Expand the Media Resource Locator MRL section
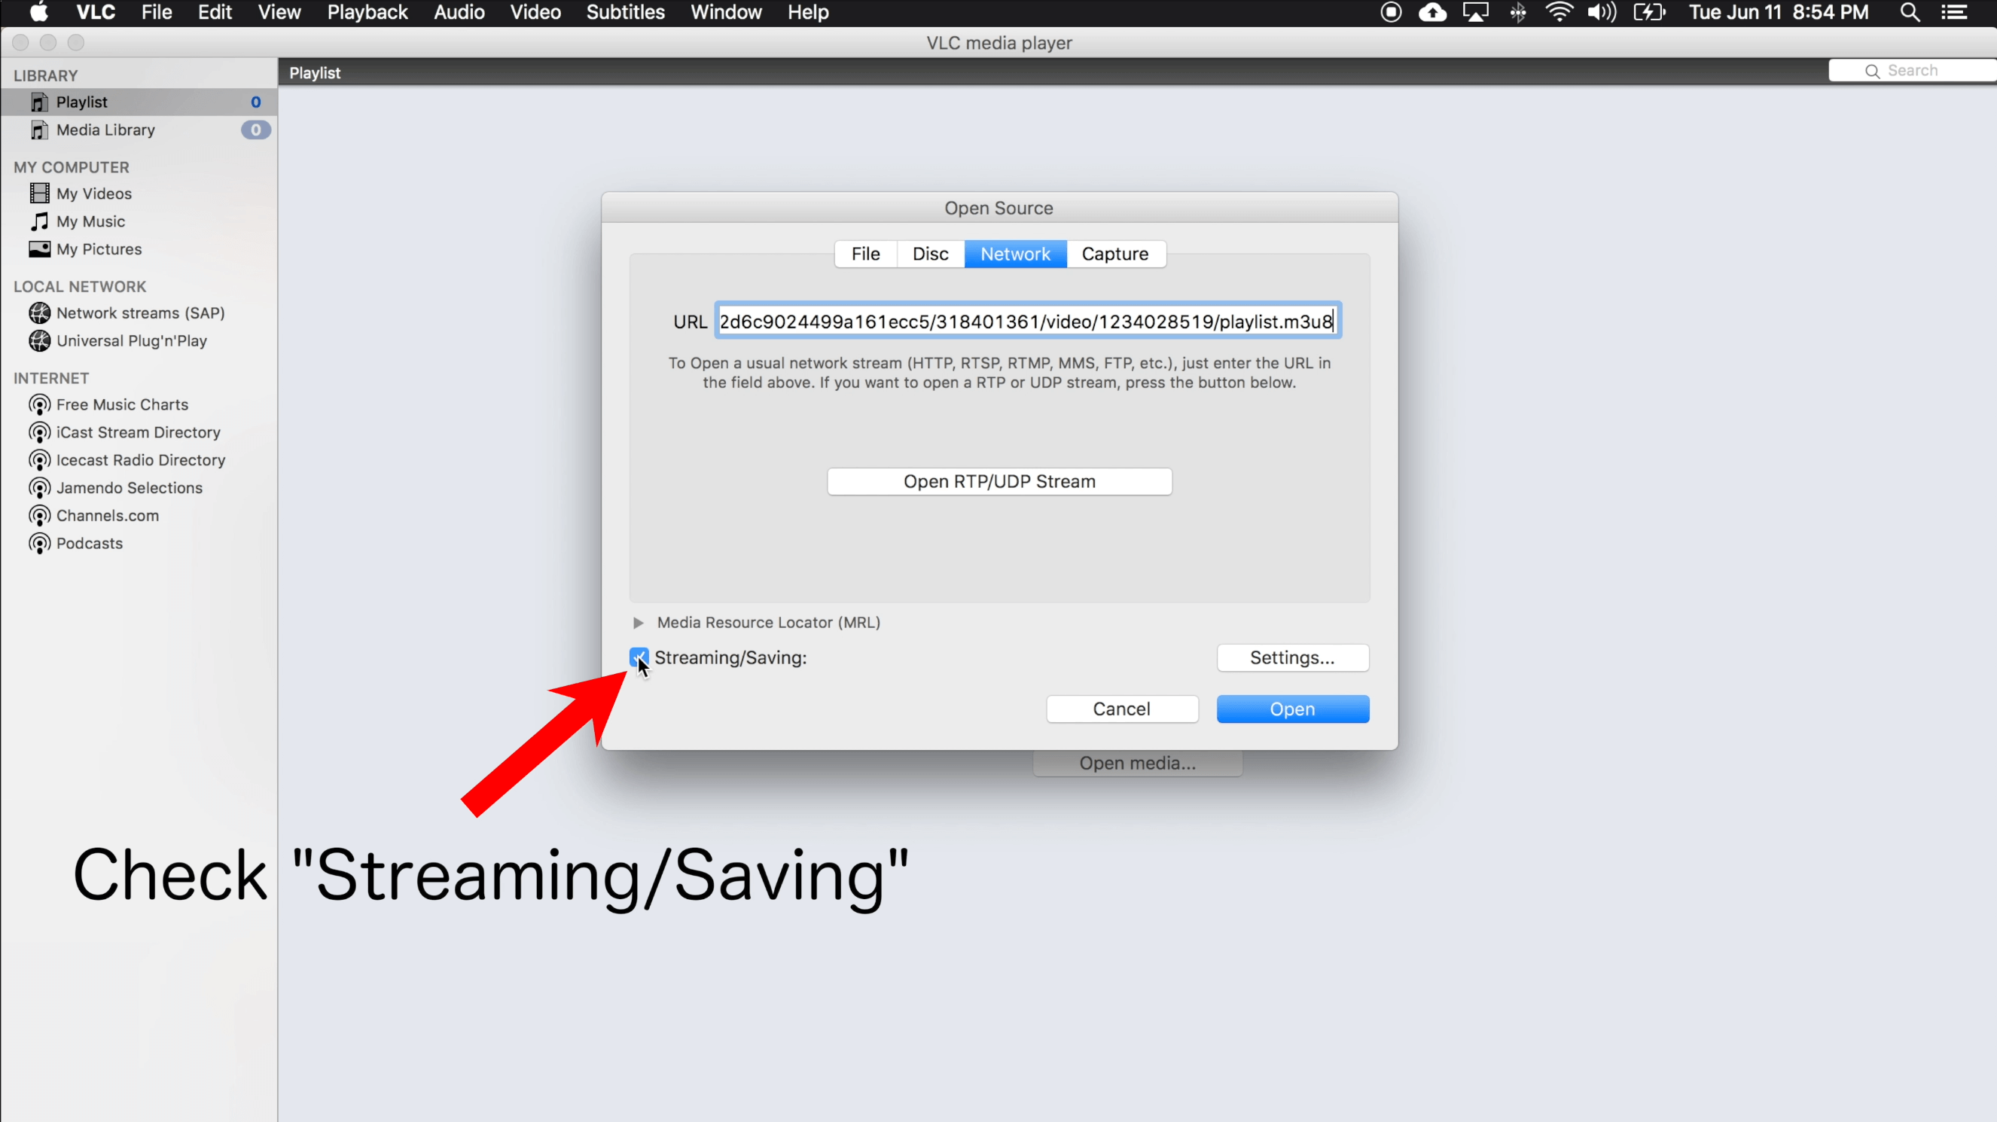 pyautogui.click(x=638, y=621)
